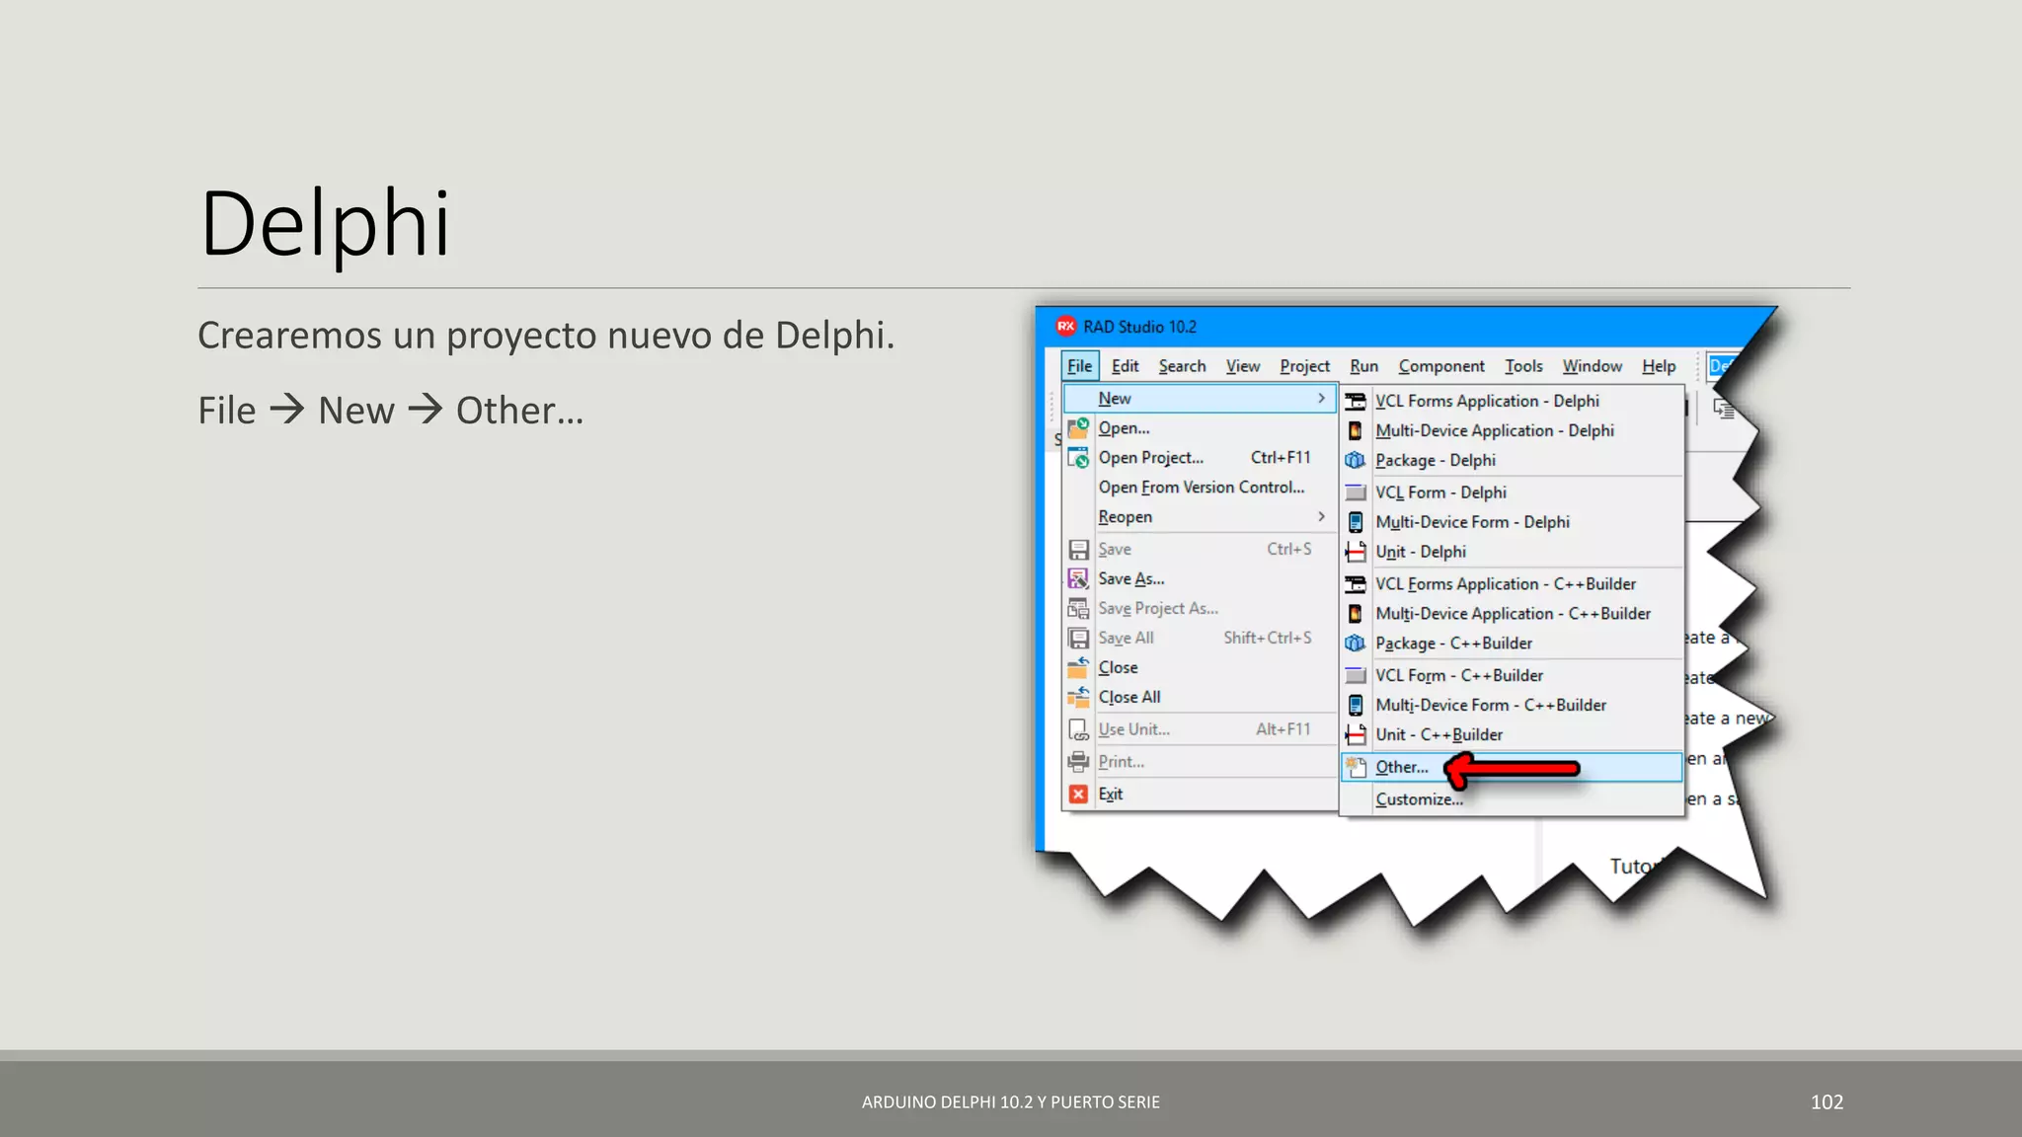2022x1137 pixels.
Task: Open the Search menu
Action: [1182, 366]
